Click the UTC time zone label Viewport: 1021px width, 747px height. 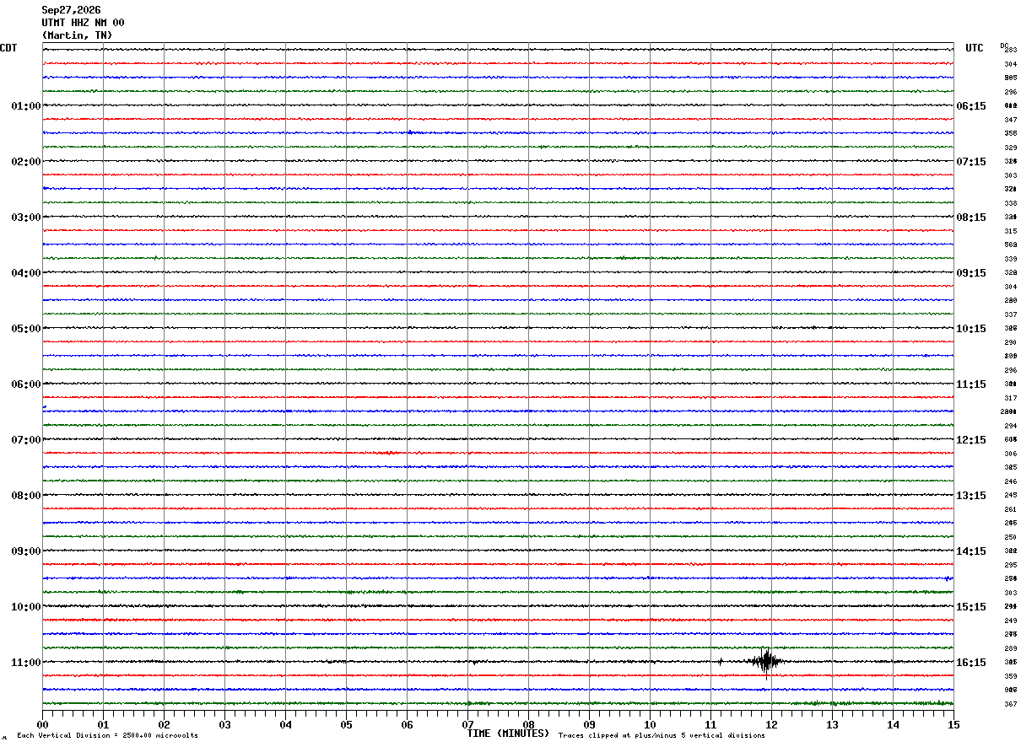[x=975, y=48]
